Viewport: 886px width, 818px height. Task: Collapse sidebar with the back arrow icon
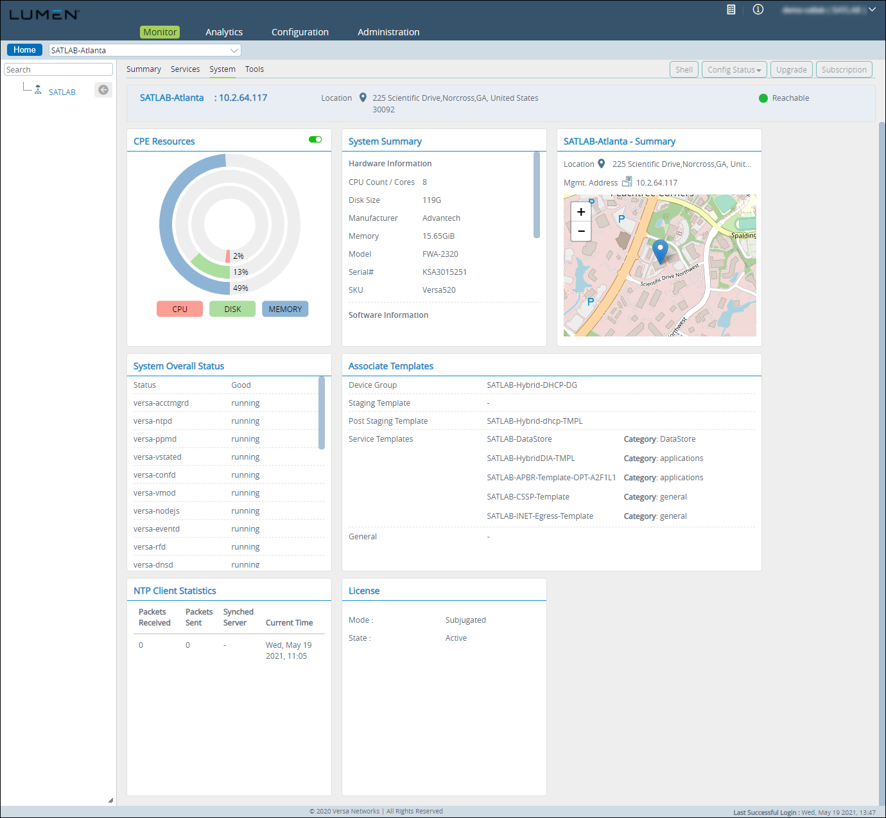[x=103, y=90]
